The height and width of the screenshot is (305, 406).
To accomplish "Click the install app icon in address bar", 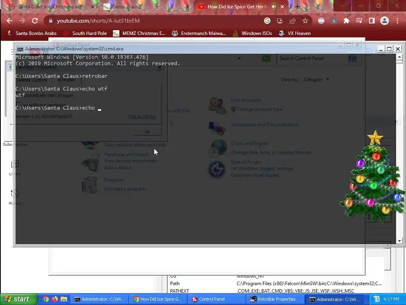I will click(x=280, y=21).
